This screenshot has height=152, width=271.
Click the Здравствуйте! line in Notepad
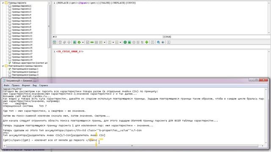[x=13, y=89]
